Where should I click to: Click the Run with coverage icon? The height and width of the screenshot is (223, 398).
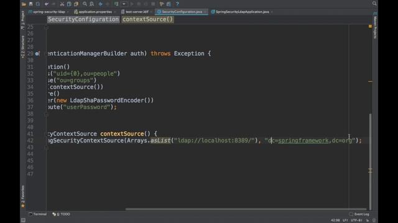click(146, 4)
